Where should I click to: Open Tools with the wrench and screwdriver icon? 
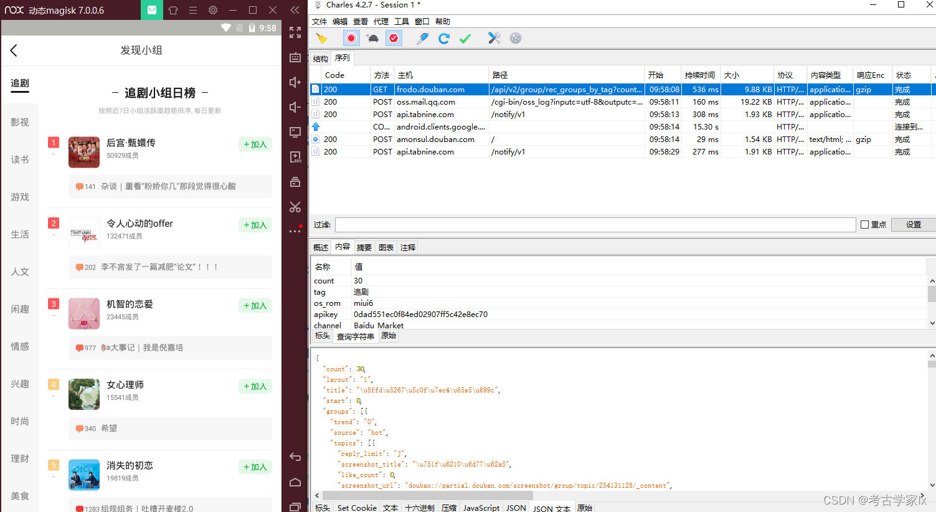494,39
